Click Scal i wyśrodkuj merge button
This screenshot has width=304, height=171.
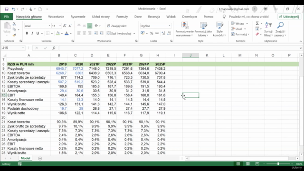(119, 33)
